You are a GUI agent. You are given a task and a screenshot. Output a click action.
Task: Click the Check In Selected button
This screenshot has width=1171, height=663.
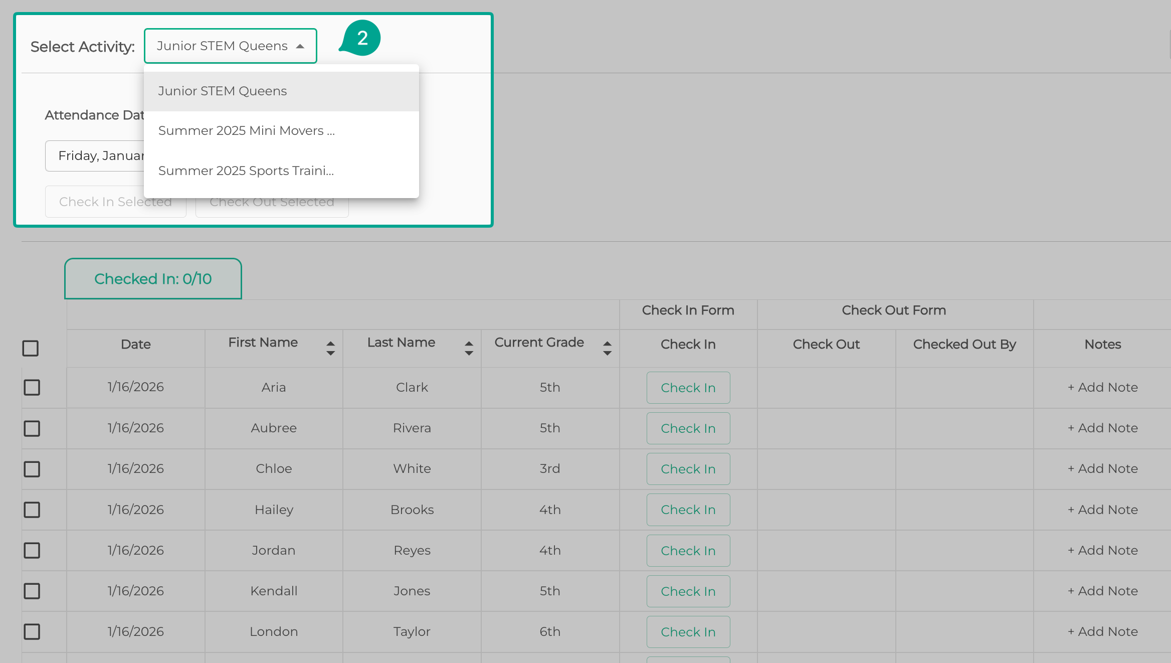95,202
